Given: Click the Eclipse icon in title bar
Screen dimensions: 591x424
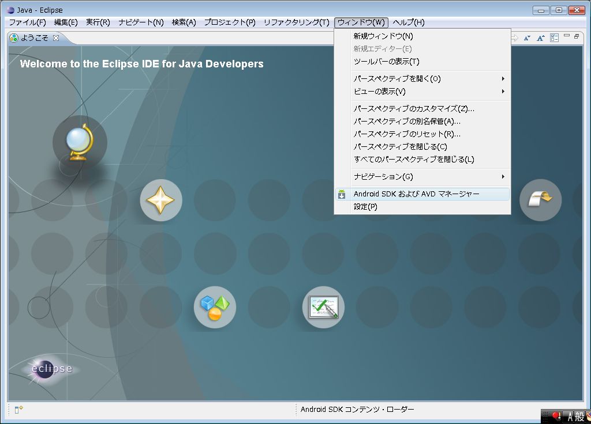Looking at the screenshot, I should point(10,10).
